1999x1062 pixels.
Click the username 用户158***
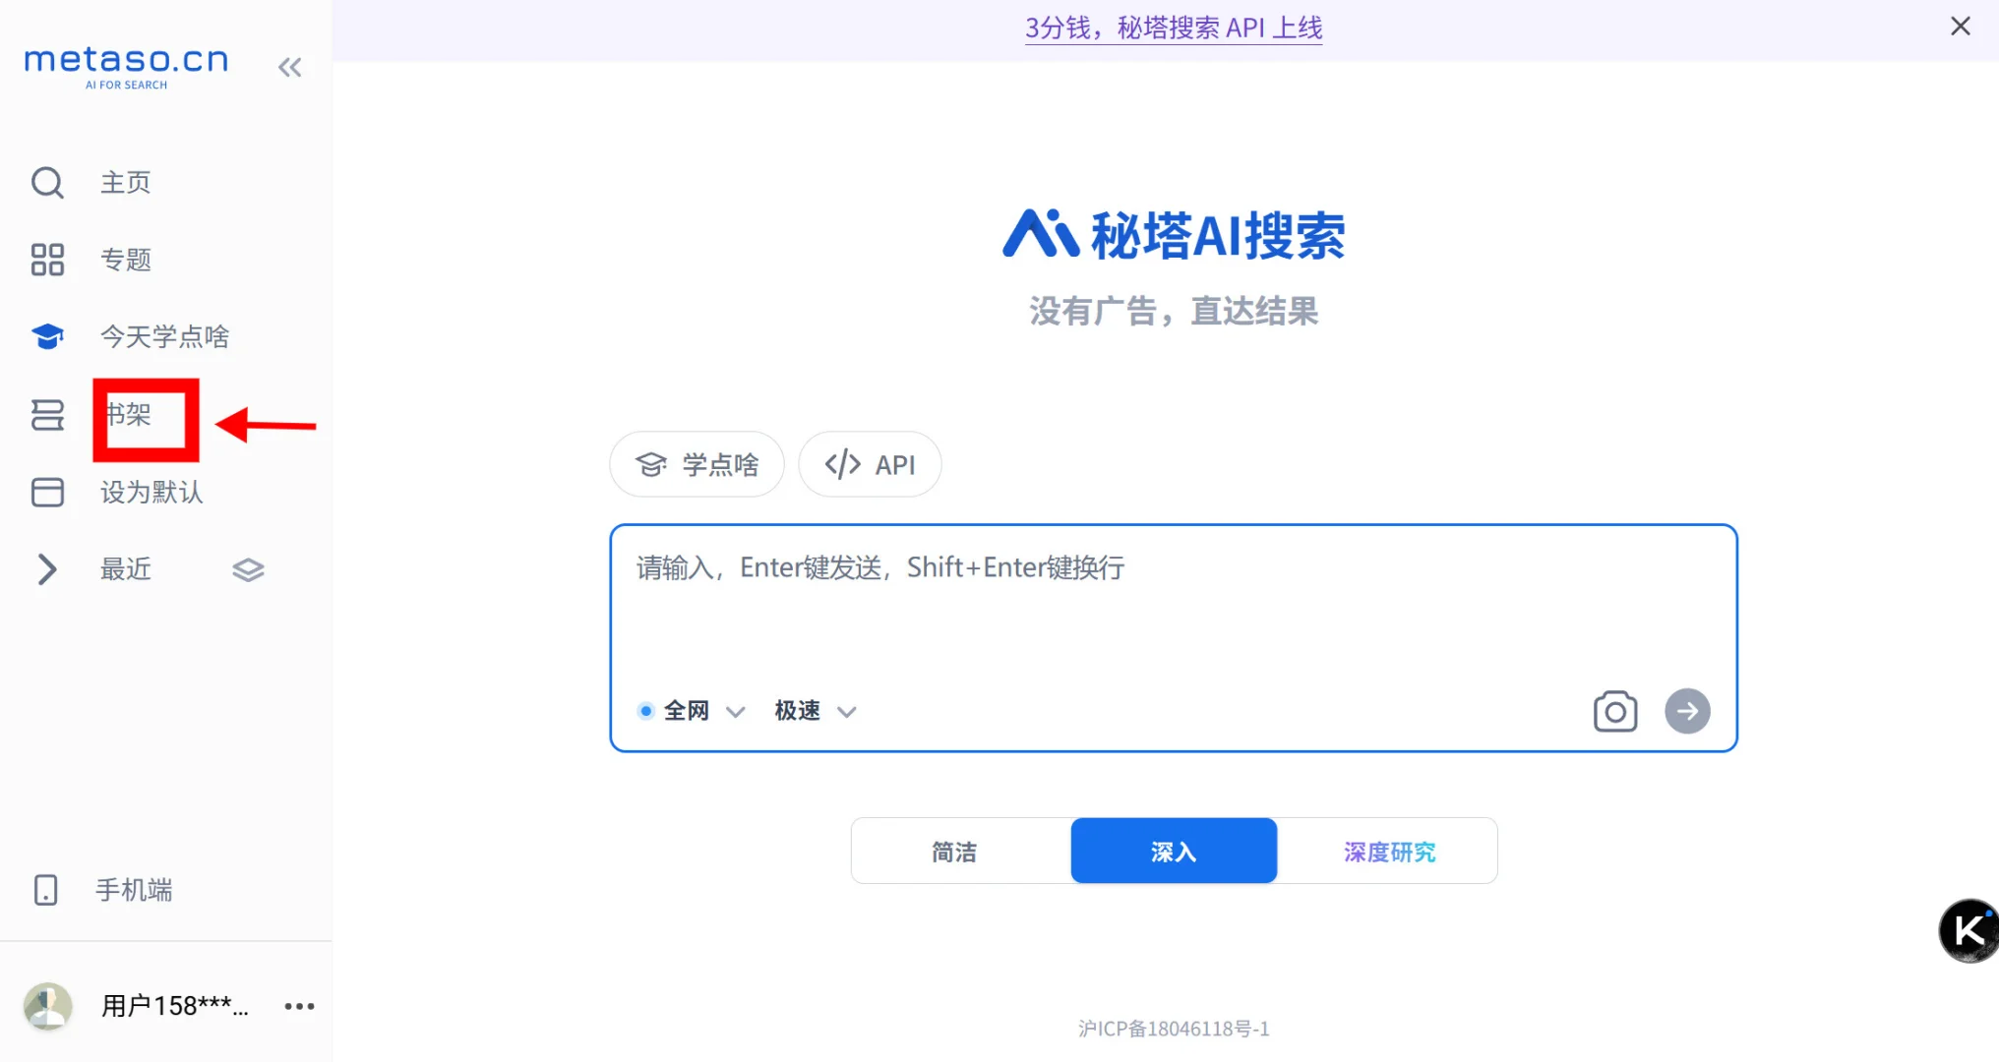tap(175, 1006)
